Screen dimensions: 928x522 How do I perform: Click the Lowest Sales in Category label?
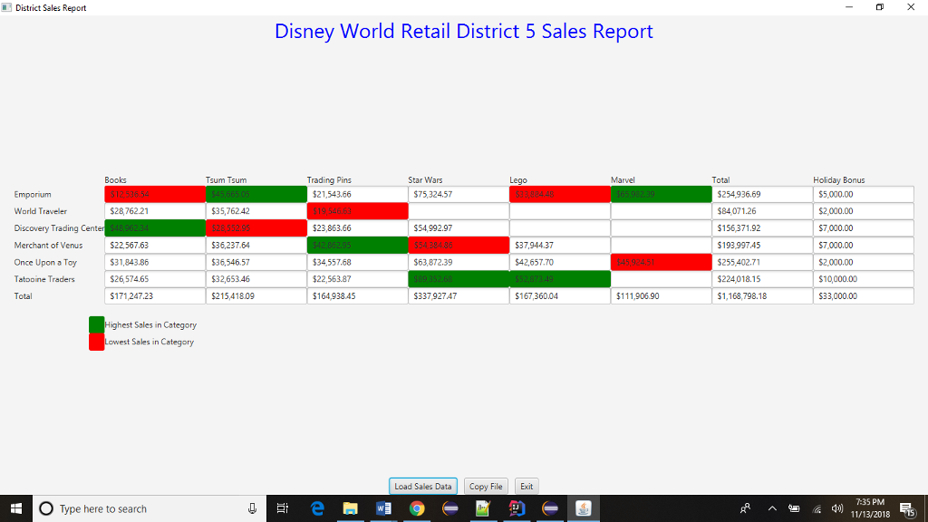point(150,342)
